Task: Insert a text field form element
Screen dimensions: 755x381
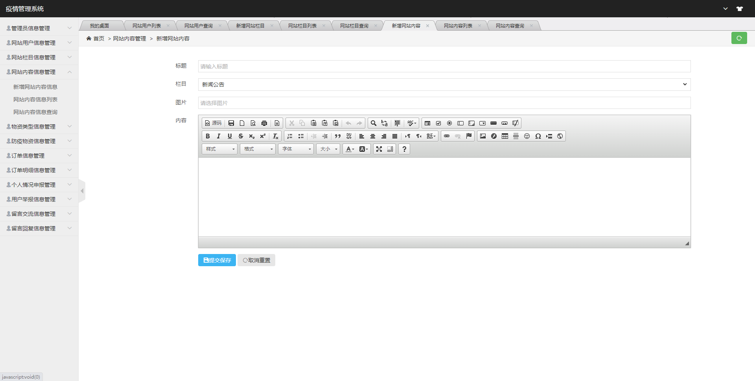Action: [x=460, y=123]
